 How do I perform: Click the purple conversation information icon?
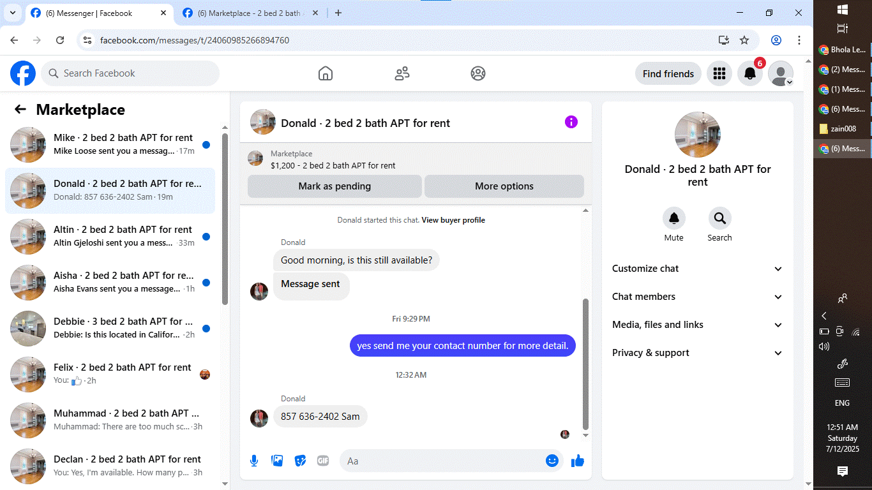pos(571,122)
